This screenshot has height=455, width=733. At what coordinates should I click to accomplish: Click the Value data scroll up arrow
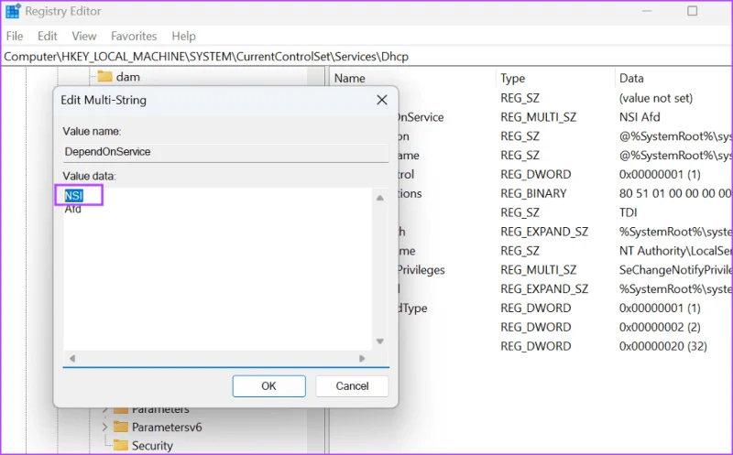point(380,198)
